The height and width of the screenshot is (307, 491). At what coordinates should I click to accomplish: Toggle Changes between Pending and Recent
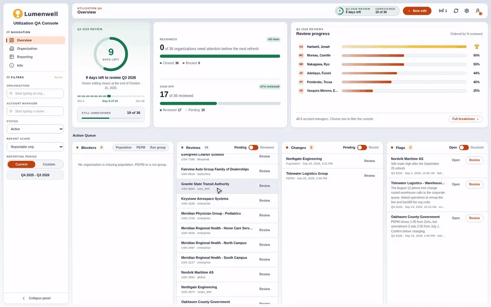362,147
